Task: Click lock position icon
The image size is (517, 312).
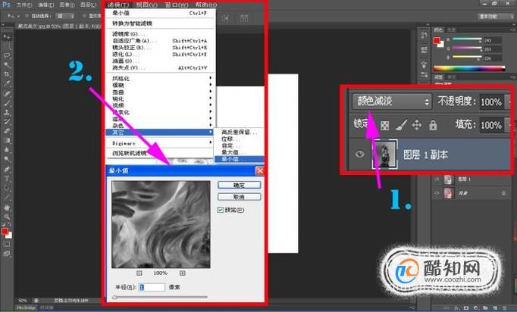Action: (417, 125)
